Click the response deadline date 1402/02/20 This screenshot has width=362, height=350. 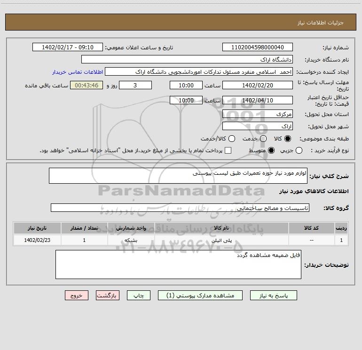[258, 85]
